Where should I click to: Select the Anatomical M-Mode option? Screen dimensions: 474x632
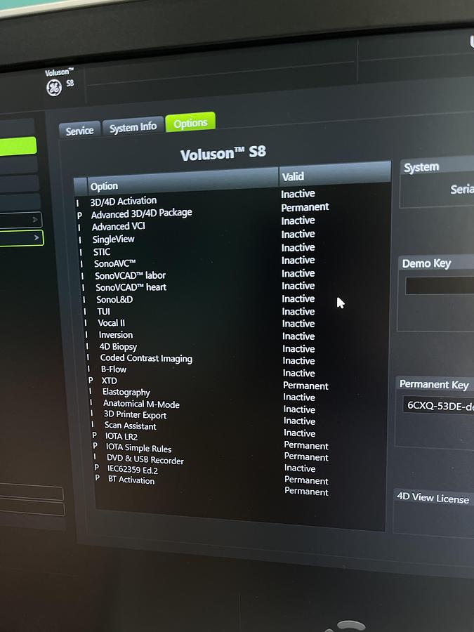[x=141, y=404]
